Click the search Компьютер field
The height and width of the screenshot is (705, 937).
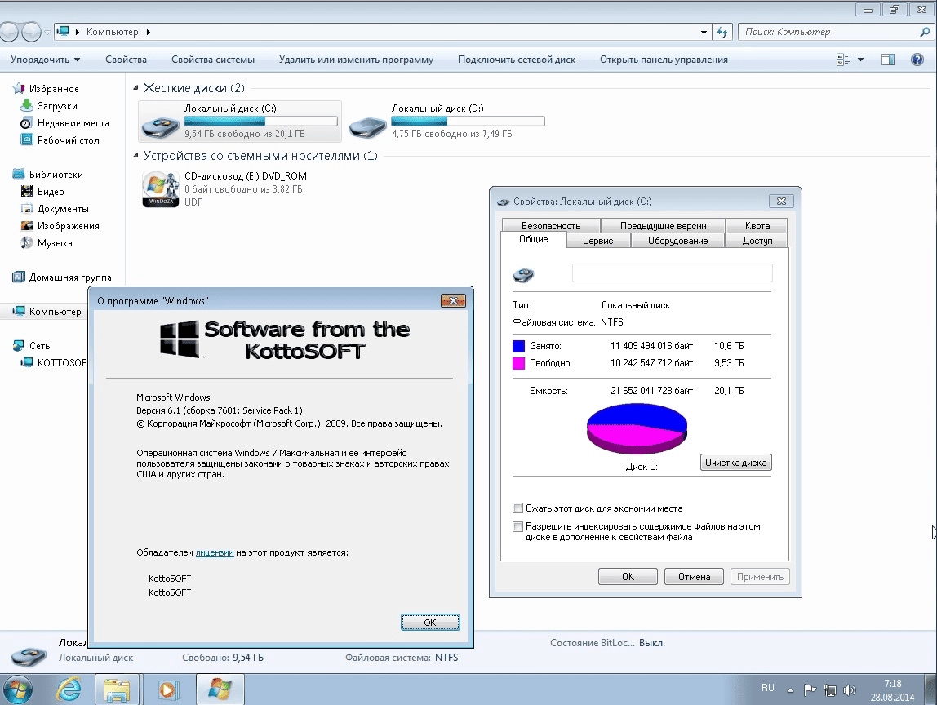point(829,33)
